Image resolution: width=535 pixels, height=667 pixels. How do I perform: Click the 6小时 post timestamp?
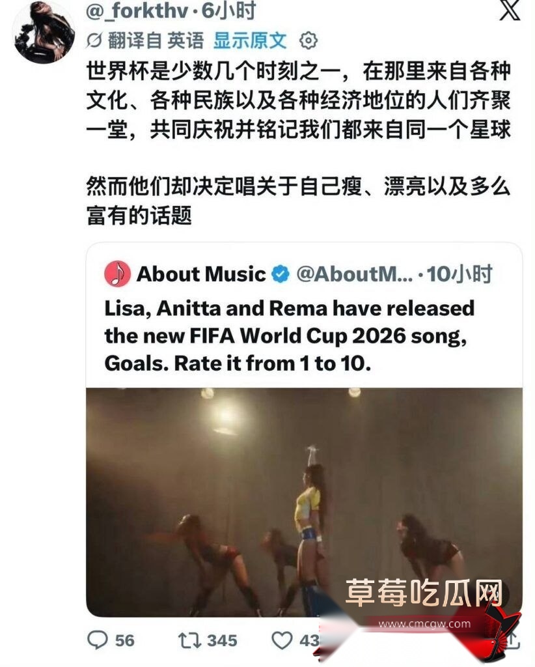click(x=228, y=10)
